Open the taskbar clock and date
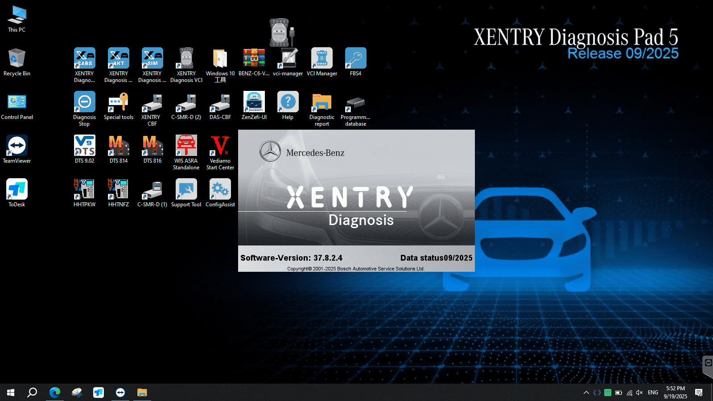The image size is (713, 401). tap(675, 393)
